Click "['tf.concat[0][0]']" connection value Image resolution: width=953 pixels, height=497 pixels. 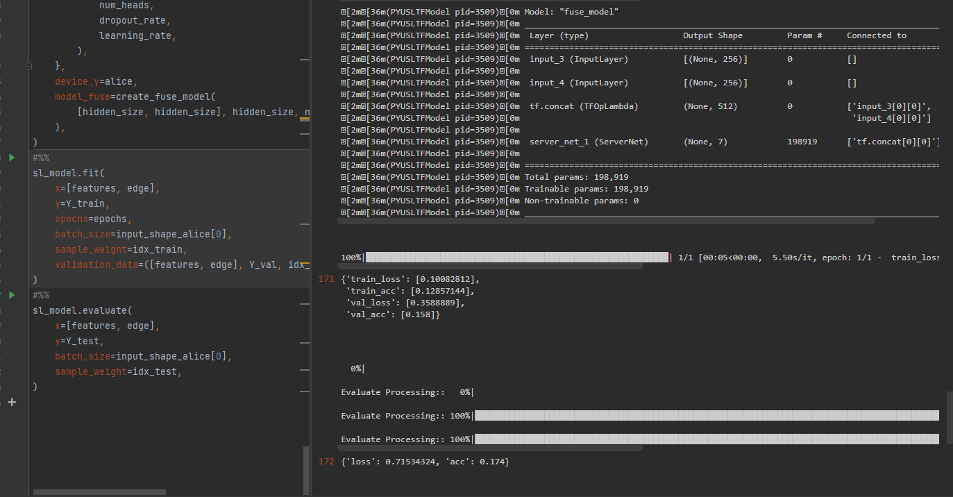(893, 142)
